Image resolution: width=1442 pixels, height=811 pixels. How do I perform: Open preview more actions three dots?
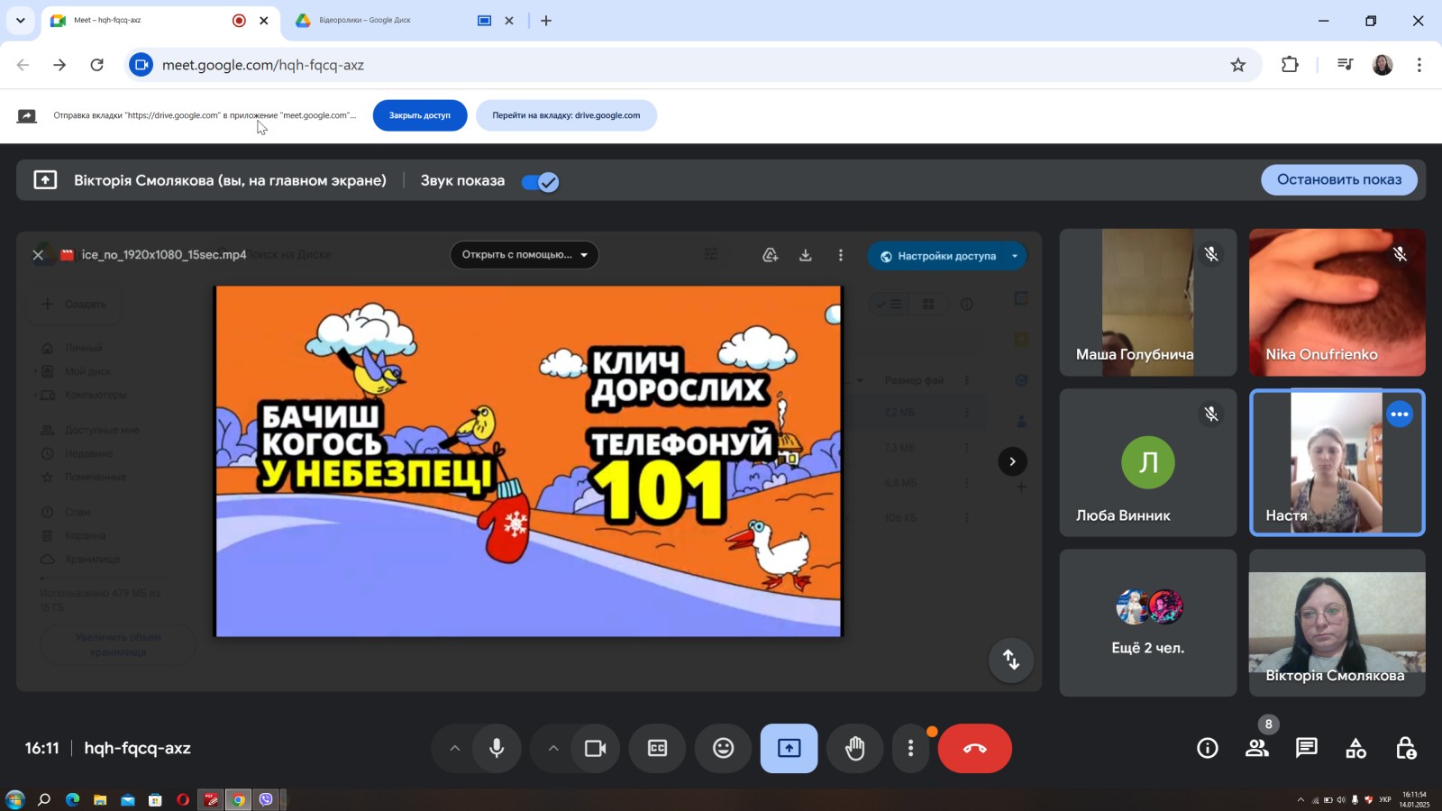coord(841,255)
